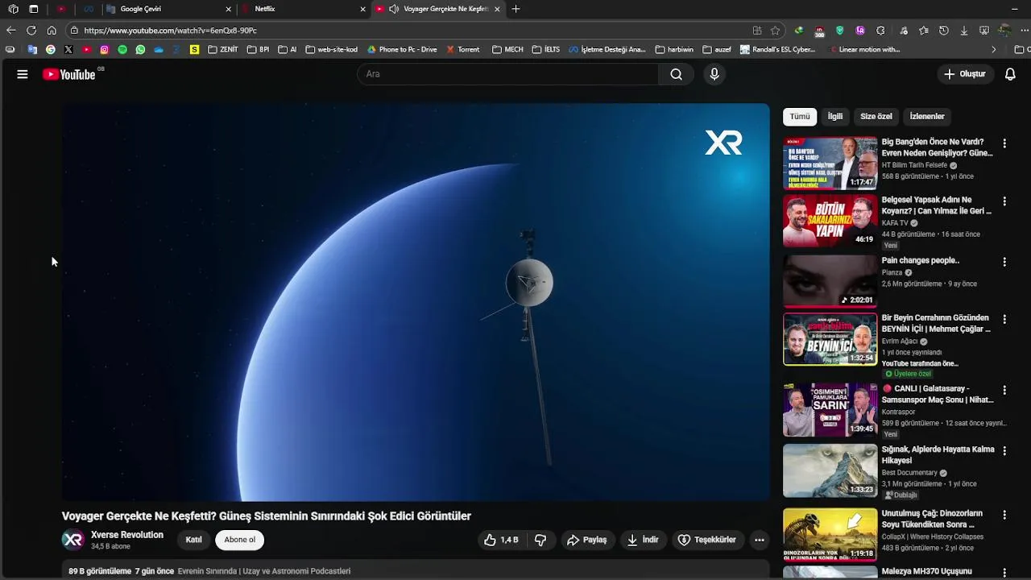Open the Spotify bookmark icon
This screenshot has height=580, width=1031.
point(122,49)
